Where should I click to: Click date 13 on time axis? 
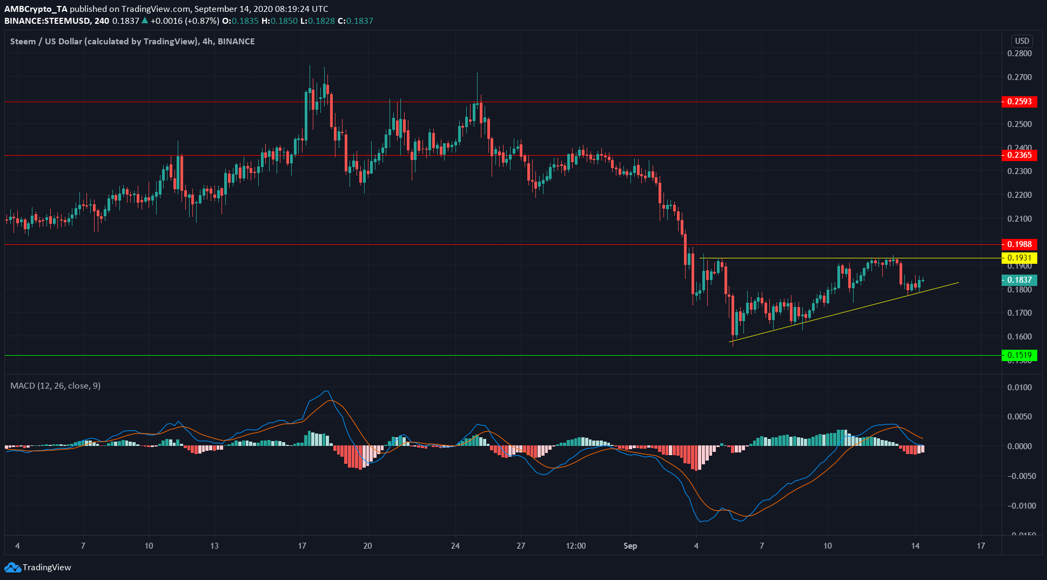pos(214,546)
